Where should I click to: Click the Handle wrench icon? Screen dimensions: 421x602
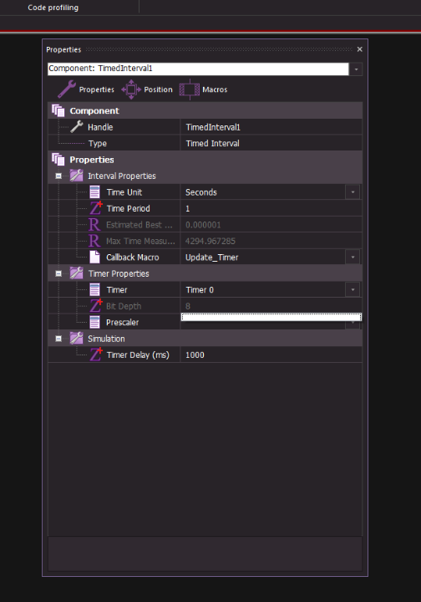(x=77, y=127)
